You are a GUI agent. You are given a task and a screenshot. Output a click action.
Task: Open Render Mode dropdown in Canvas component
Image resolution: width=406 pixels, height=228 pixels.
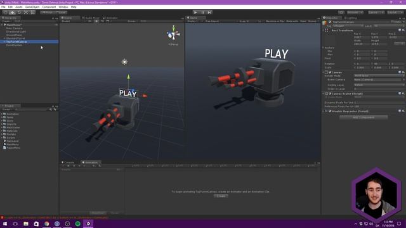[379, 76]
